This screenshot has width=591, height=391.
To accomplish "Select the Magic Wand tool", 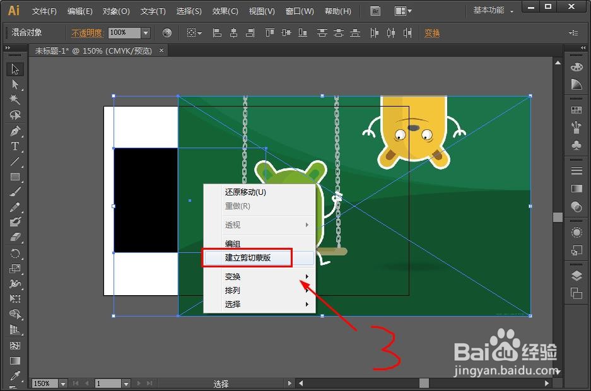I will point(15,100).
